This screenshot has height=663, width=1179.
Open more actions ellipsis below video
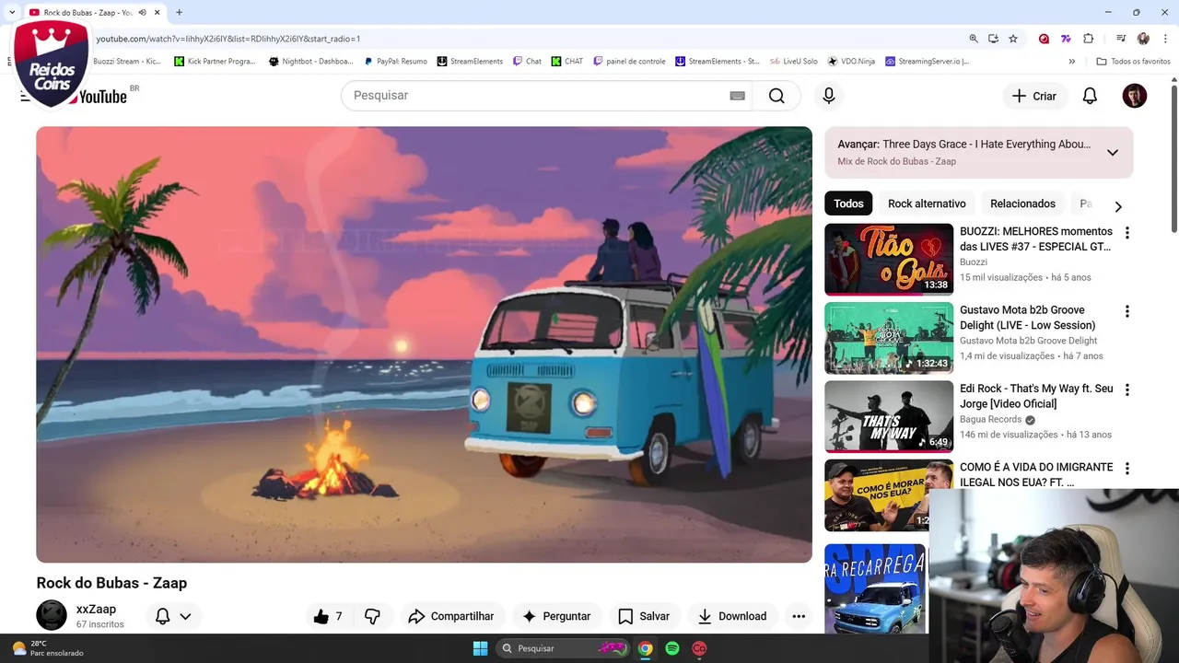799,616
